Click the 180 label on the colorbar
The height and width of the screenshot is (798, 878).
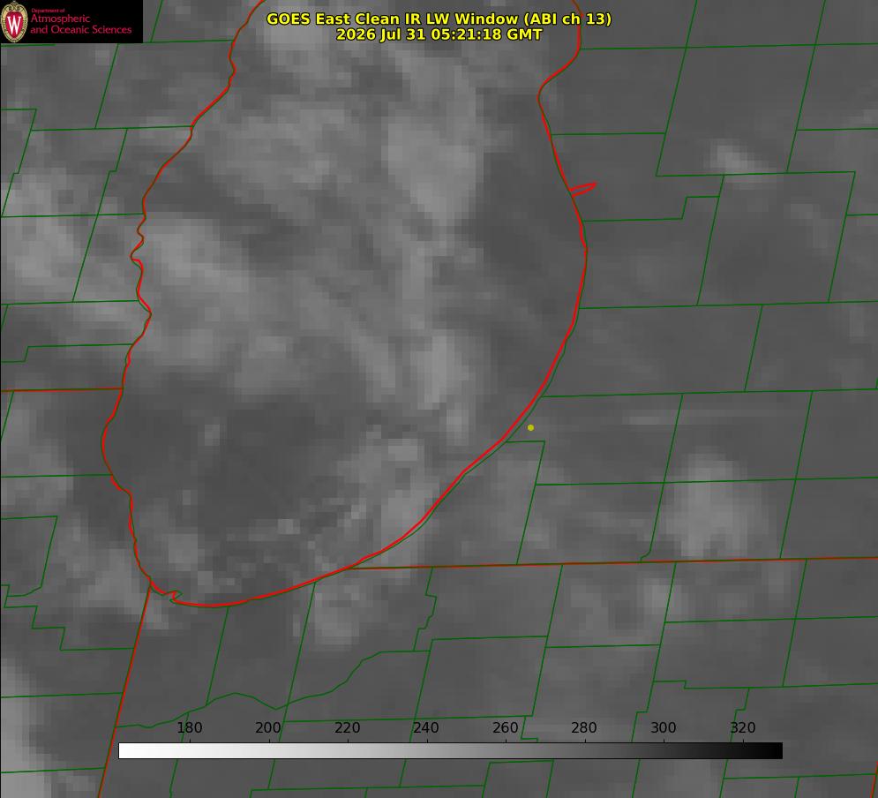(x=189, y=727)
